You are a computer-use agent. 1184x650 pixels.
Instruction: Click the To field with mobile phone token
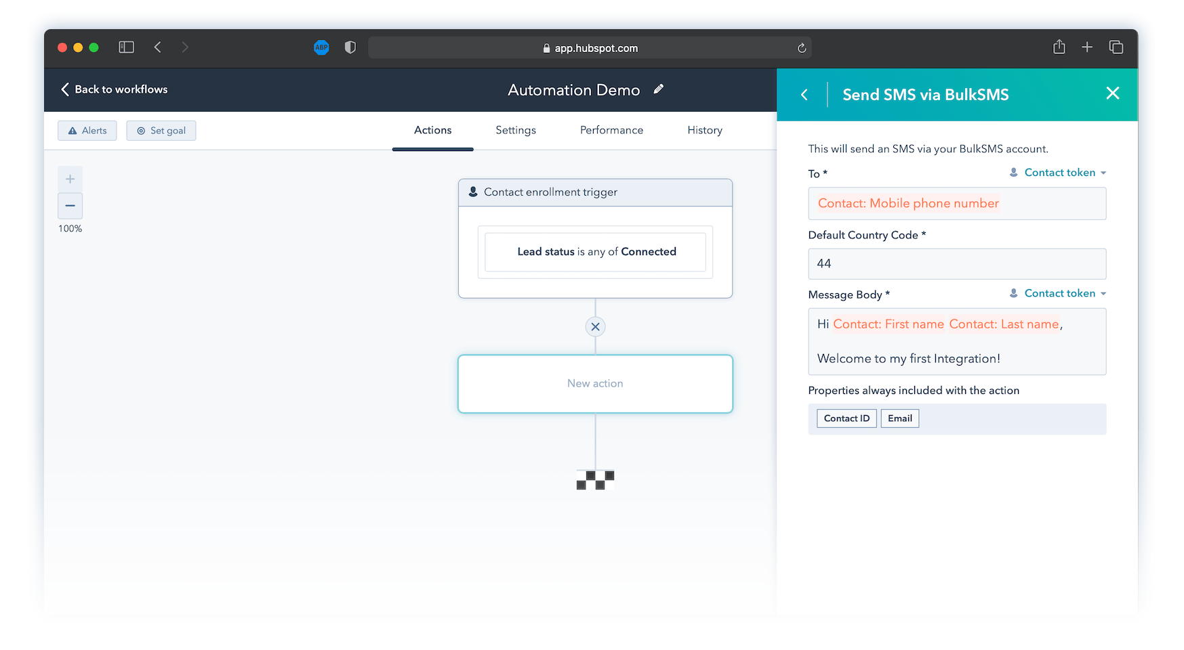pyautogui.click(x=957, y=204)
